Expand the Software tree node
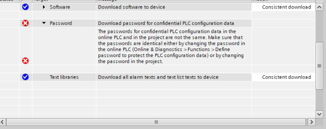Viewport: 326px width, 129px height. point(44,7)
